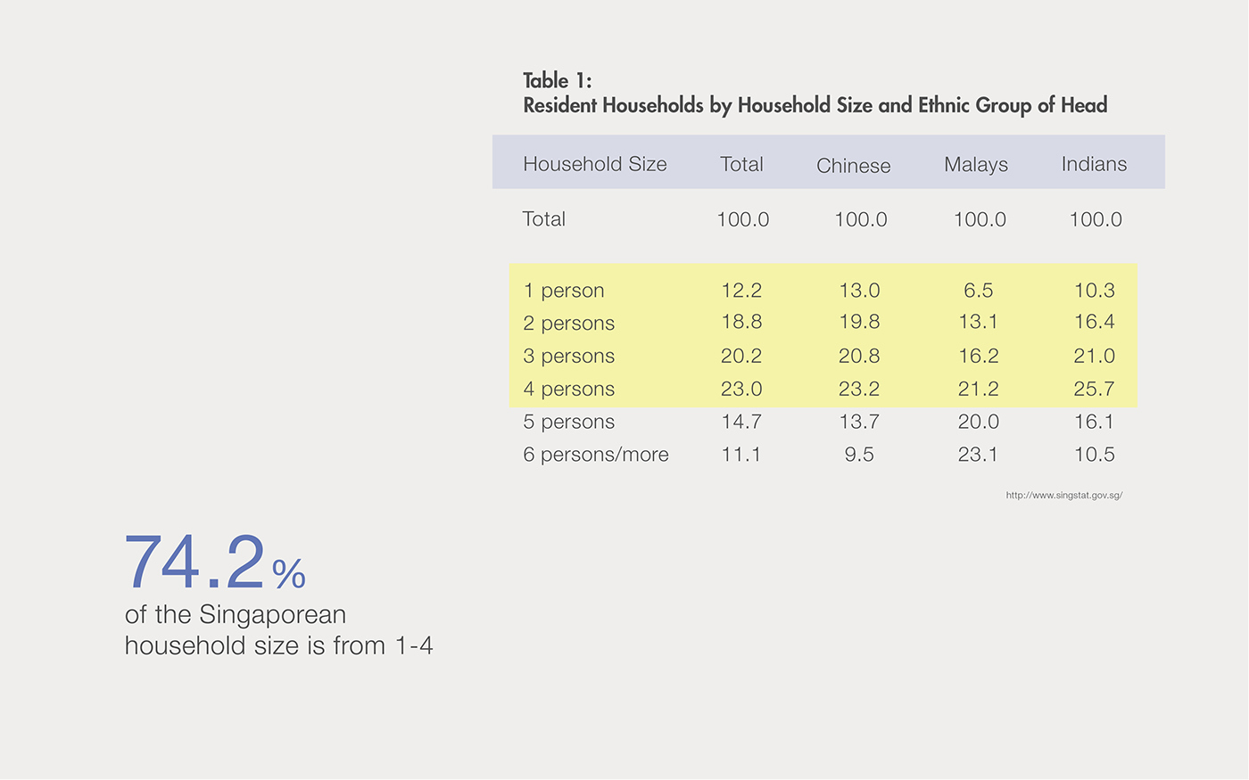Select the Malays value 23.1 in last row
This screenshot has width=1249, height=780.
pyautogui.click(x=978, y=455)
